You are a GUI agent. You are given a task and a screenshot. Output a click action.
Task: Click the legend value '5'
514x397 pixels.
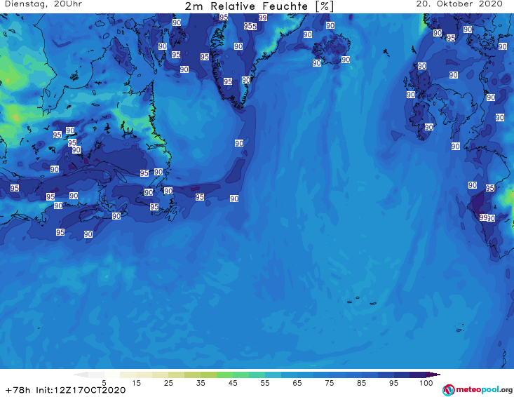[x=104, y=383]
